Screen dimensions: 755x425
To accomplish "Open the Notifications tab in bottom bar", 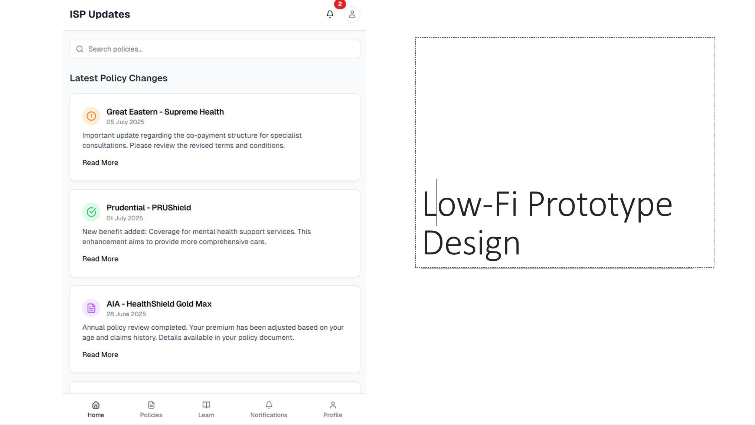I will pyautogui.click(x=269, y=409).
